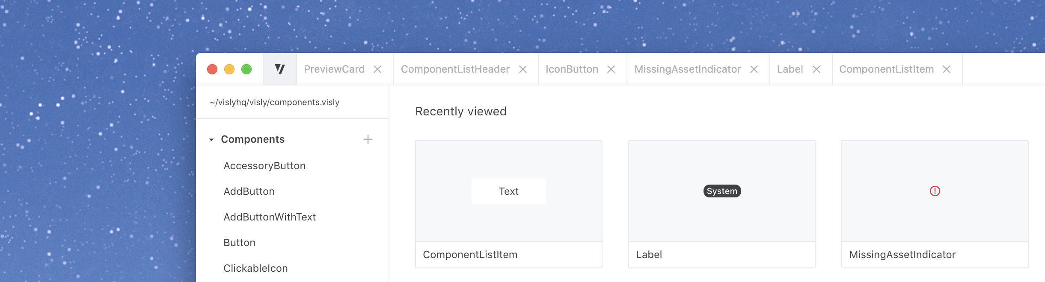Close the ComponentListHeader tab
Image resolution: width=1045 pixels, height=282 pixels.
pos(523,69)
